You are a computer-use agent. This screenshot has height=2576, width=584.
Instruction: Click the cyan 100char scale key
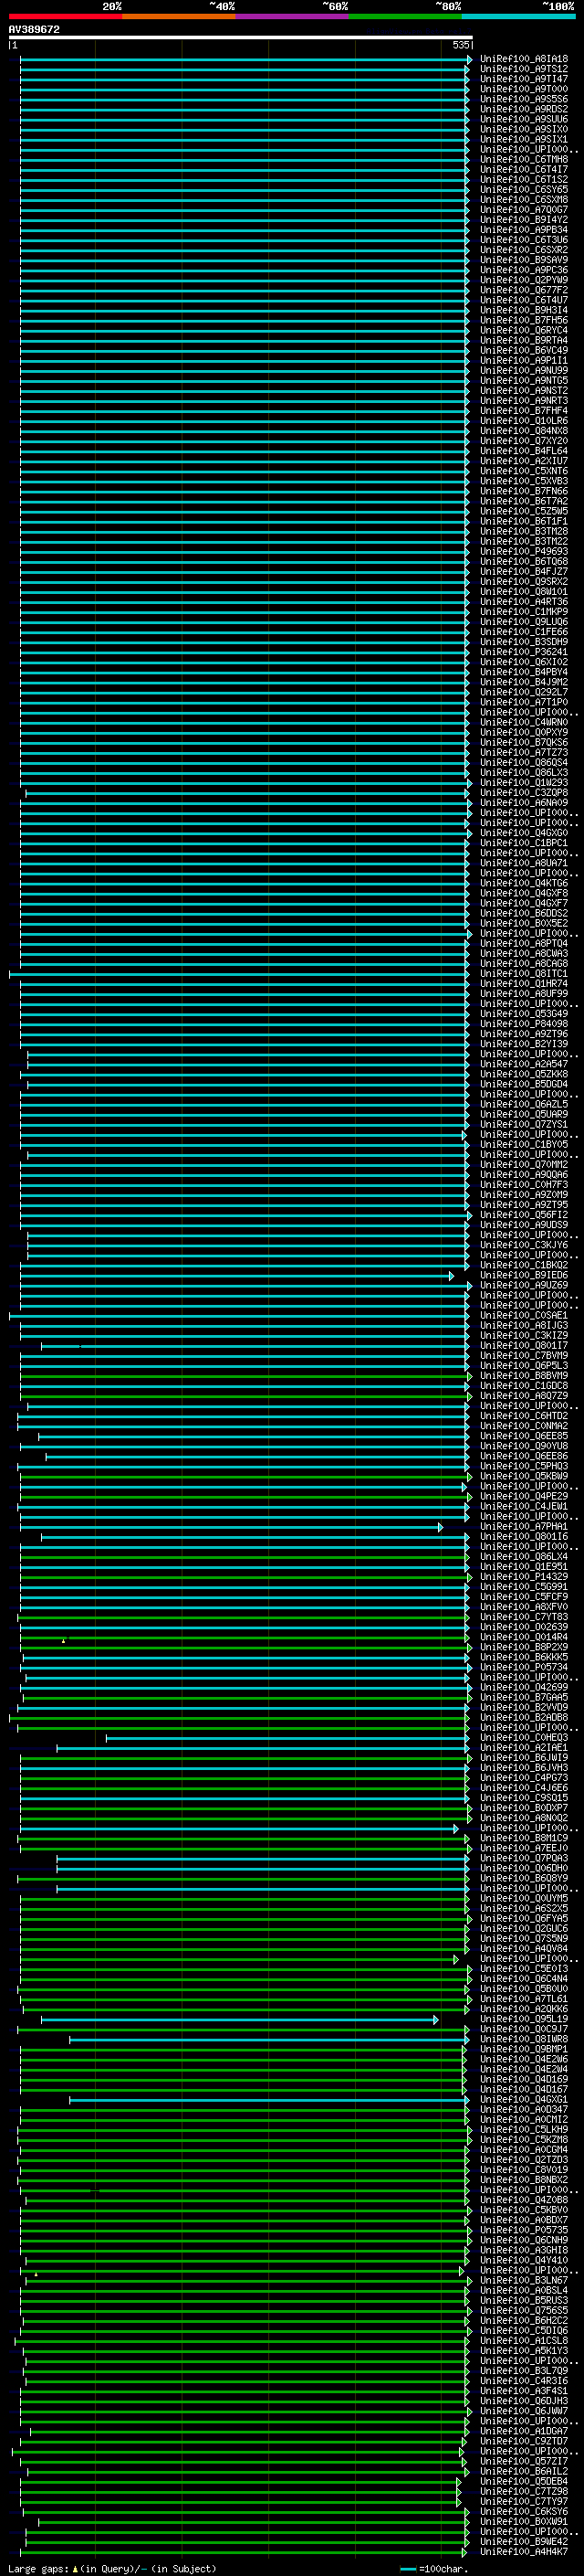(407, 2568)
